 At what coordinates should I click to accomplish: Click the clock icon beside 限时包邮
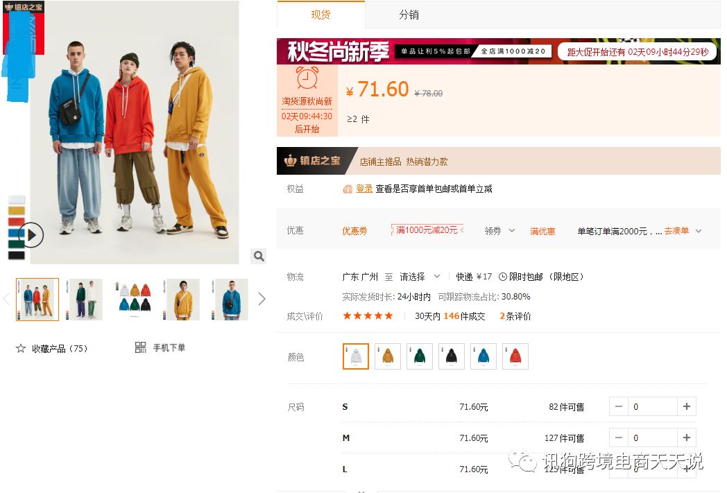click(503, 277)
